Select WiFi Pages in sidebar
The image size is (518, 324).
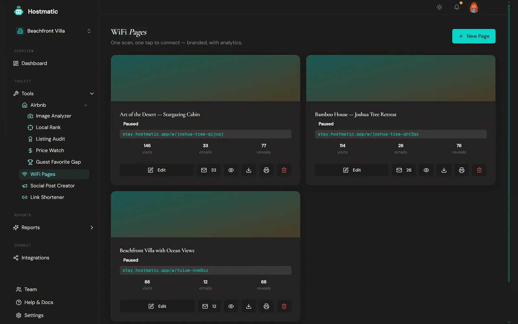[x=54, y=174]
